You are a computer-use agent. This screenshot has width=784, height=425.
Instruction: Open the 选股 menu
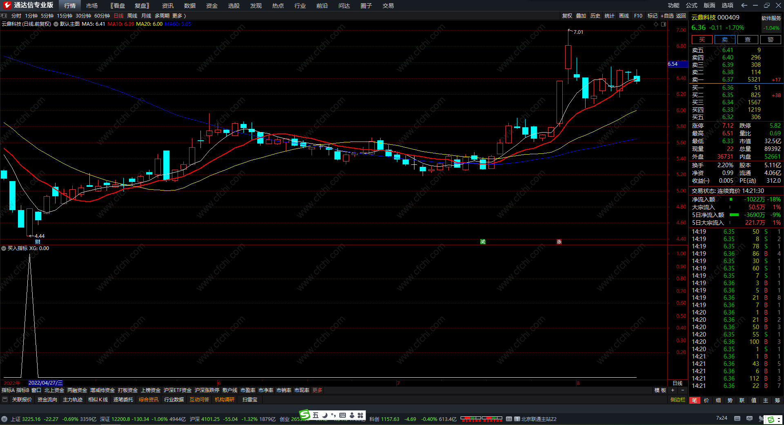click(x=234, y=6)
